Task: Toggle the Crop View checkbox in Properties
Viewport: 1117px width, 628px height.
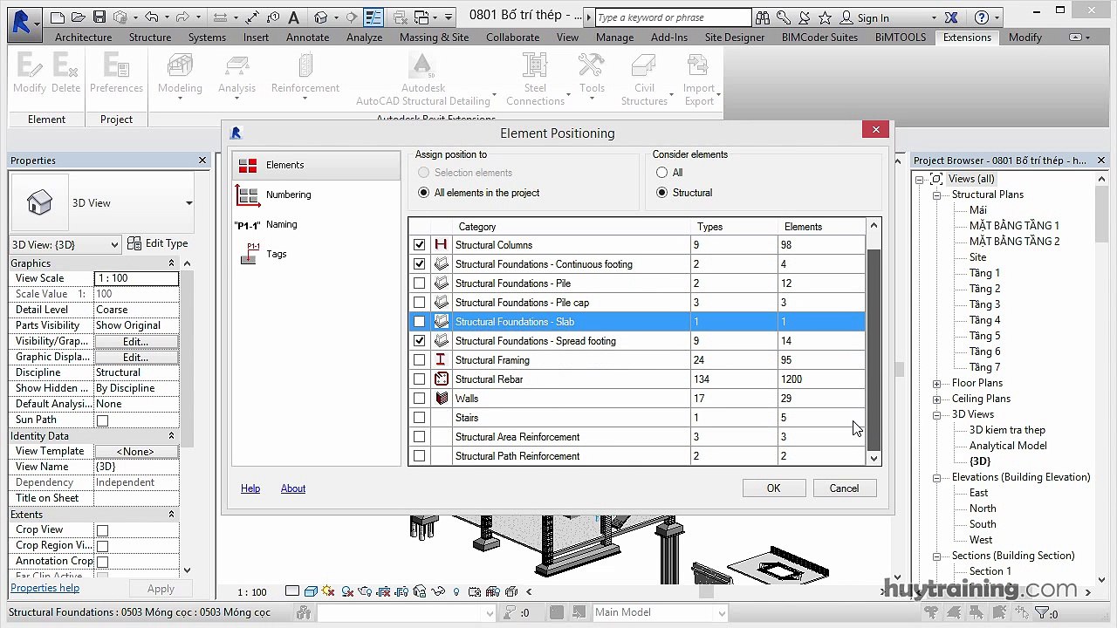Action: [x=102, y=530]
